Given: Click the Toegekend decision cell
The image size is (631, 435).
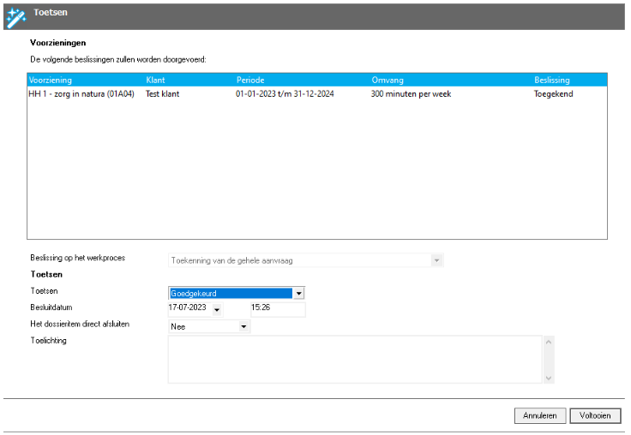Looking at the screenshot, I should point(553,93).
